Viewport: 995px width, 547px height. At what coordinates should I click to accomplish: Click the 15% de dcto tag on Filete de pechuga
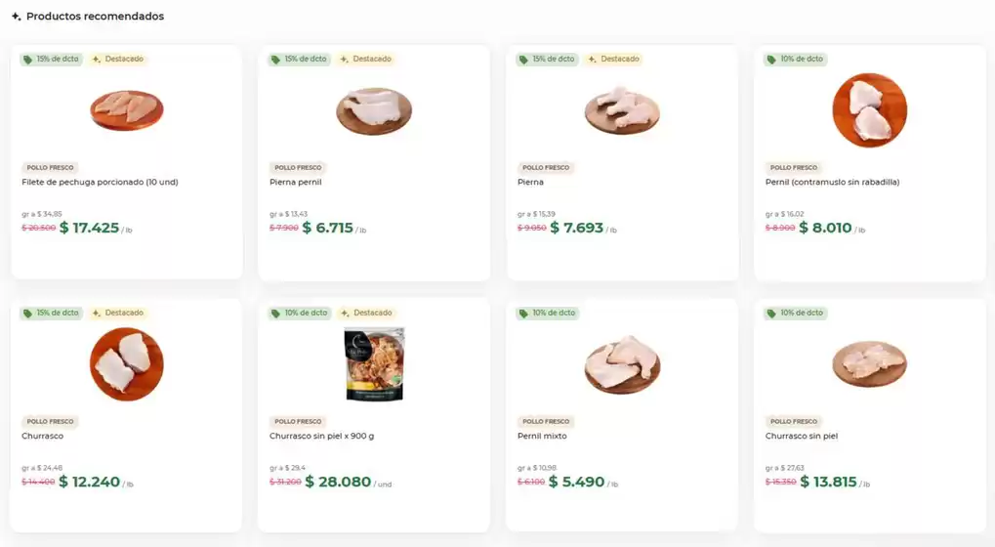click(52, 59)
